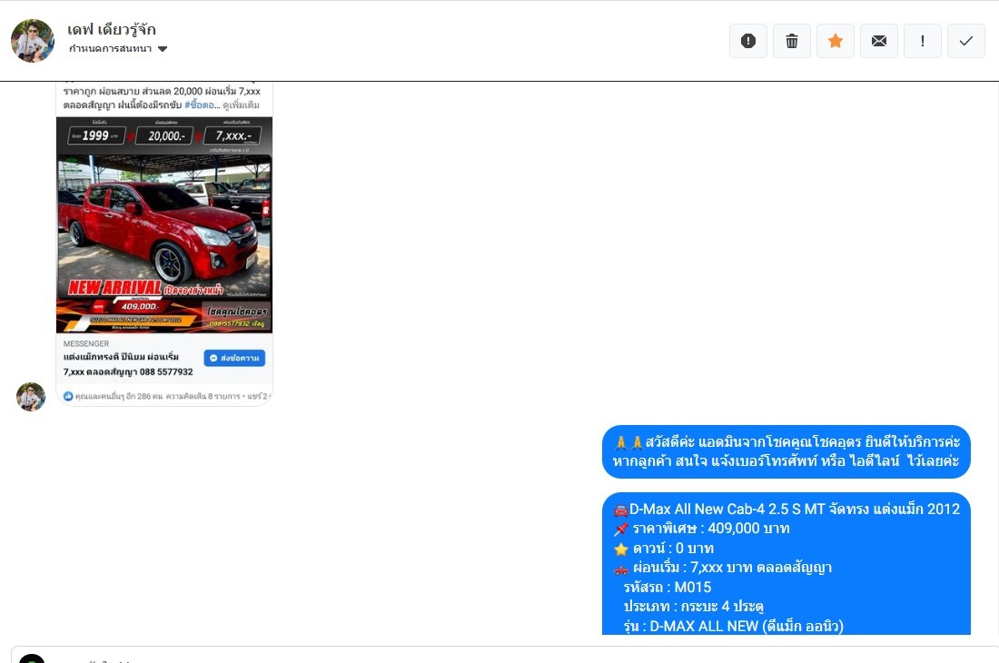999x663 pixels.
Task: Click the like reaction icon under ad
Action: click(x=68, y=396)
